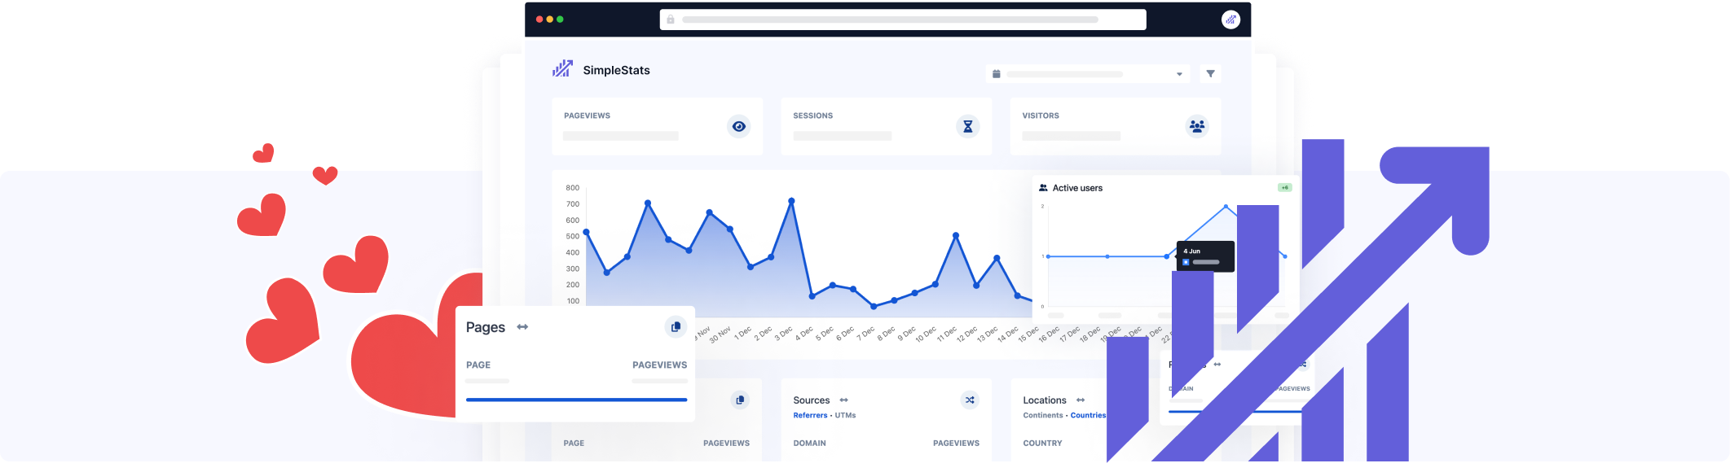Click the Locations card heading

(x=1044, y=400)
